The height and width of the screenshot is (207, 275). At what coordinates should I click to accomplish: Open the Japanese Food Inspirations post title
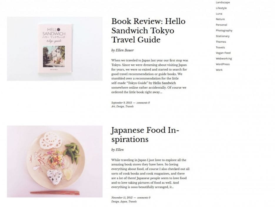click(x=145, y=135)
